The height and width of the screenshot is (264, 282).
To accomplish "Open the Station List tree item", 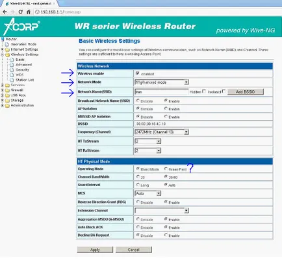I will (25, 80).
